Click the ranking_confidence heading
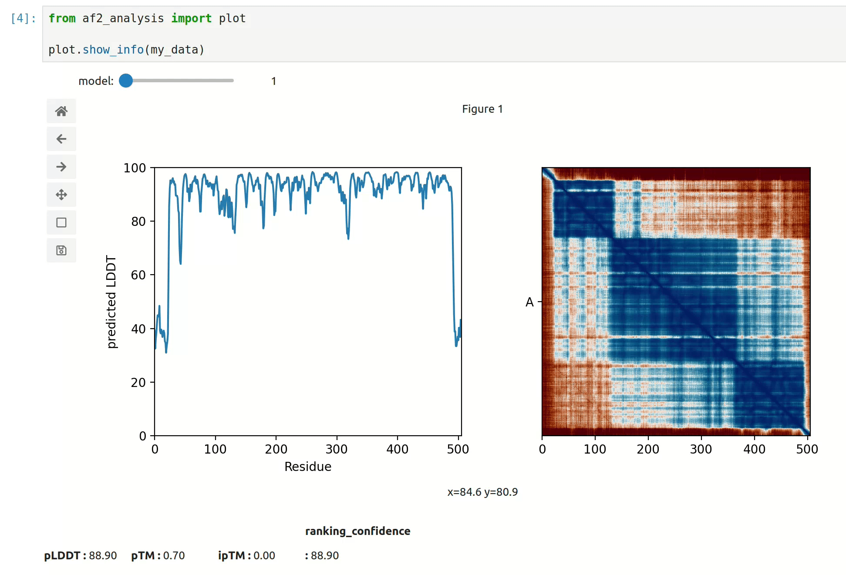846x575 pixels. (357, 531)
